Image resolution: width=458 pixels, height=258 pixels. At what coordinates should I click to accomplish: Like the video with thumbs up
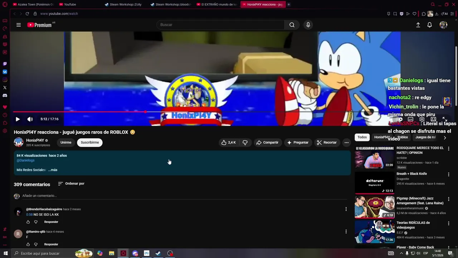pyautogui.click(x=228, y=142)
